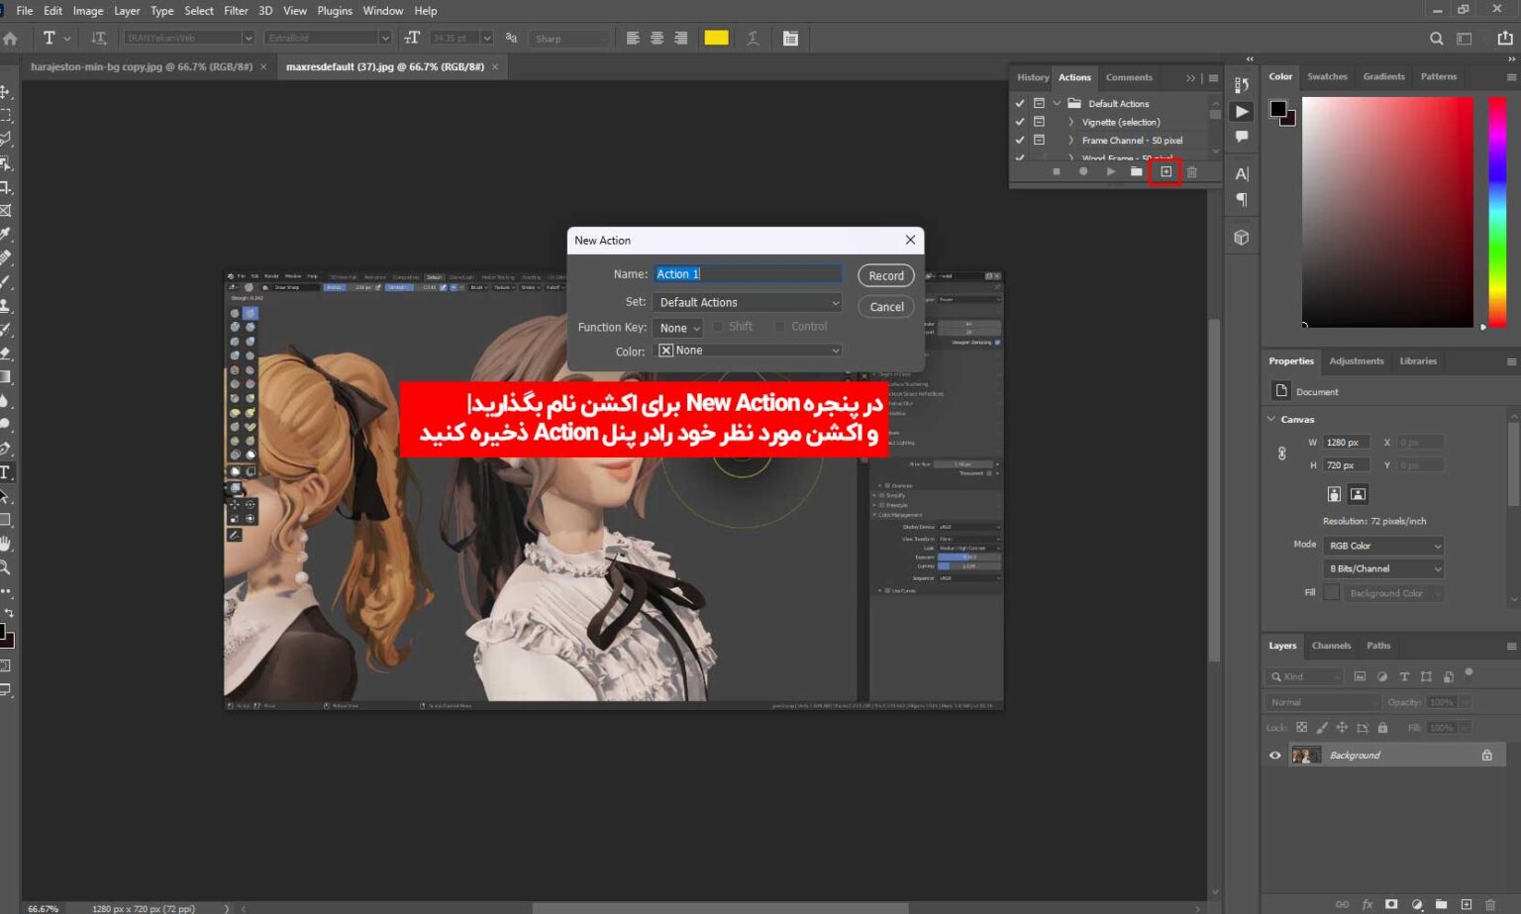This screenshot has width=1521, height=914.
Task: Click landscape orientation icon in Properties panel
Action: click(x=1358, y=494)
